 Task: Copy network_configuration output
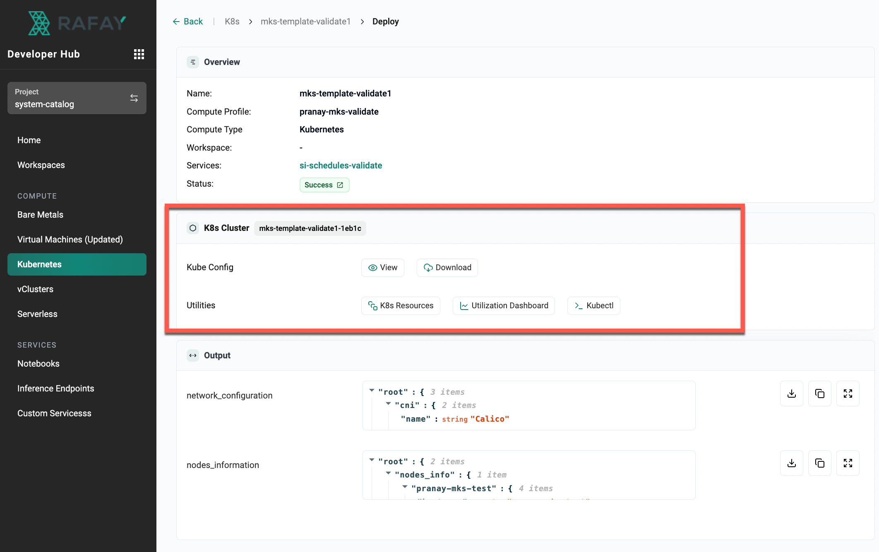(820, 394)
